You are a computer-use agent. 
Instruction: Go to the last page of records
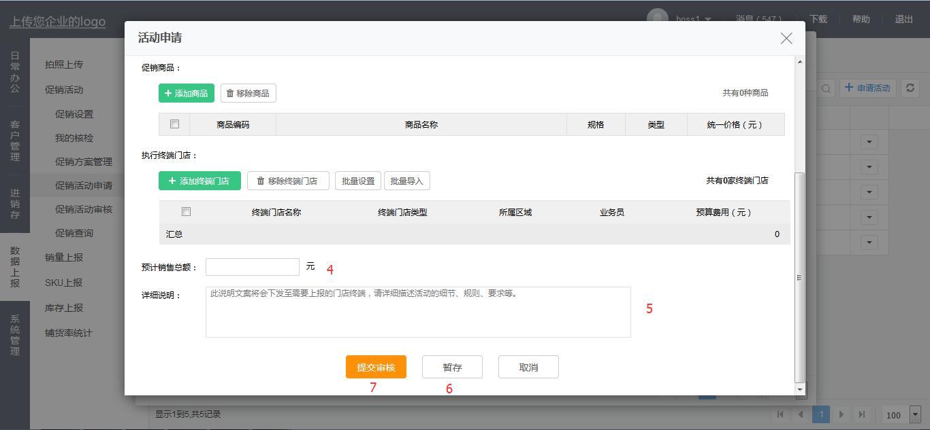click(862, 414)
